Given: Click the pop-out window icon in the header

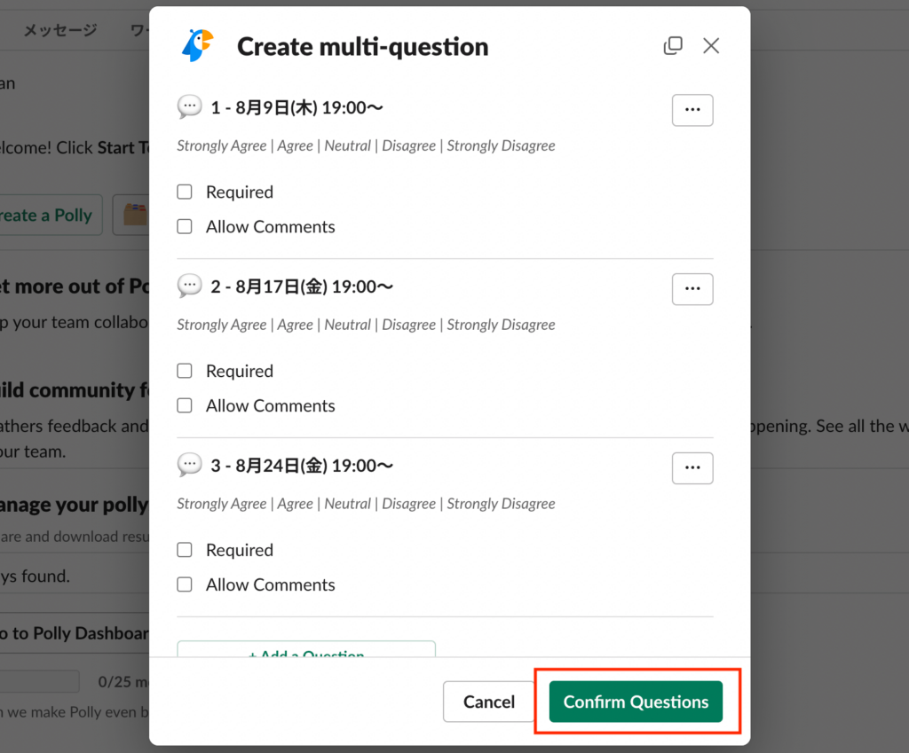Looking at the screenshot, I should click(673, 45).
